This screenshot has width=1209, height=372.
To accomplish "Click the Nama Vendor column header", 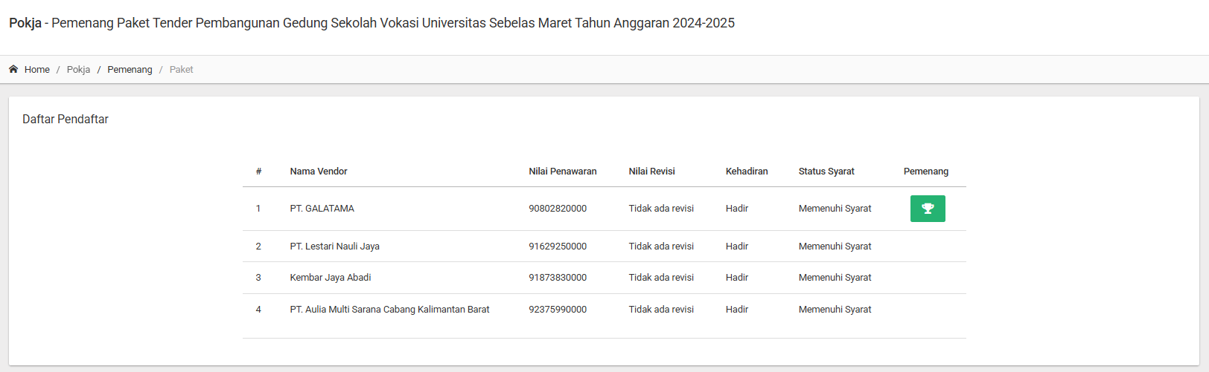I will tap(319, 172).
